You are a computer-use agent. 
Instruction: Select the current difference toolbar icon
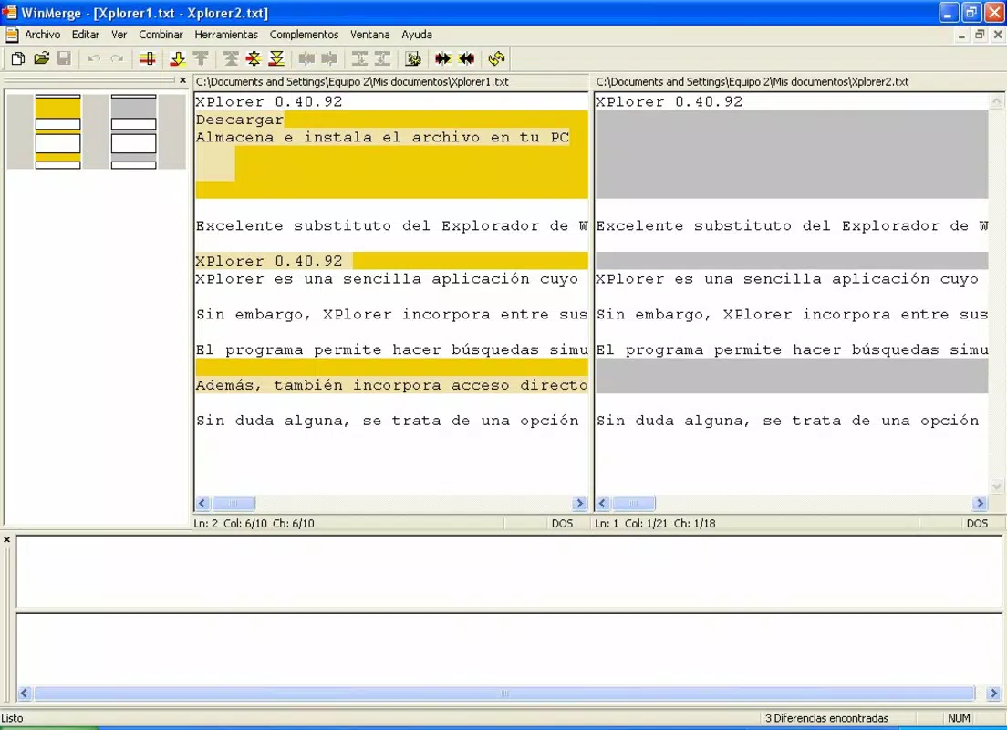[x=148, y=59]
